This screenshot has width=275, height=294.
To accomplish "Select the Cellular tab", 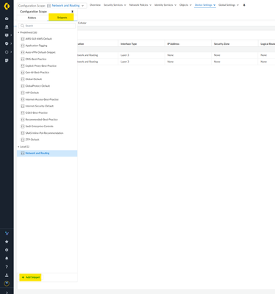I will point(82,23).
